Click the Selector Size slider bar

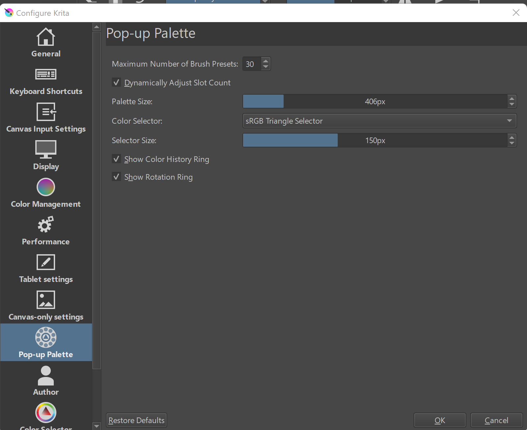[x=375, y=140]
